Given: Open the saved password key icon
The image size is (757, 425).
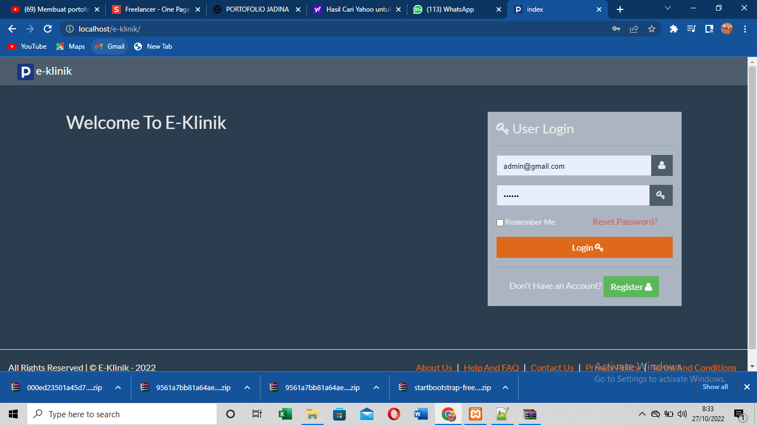Looking at the screenshot, I should coord(616,29).
